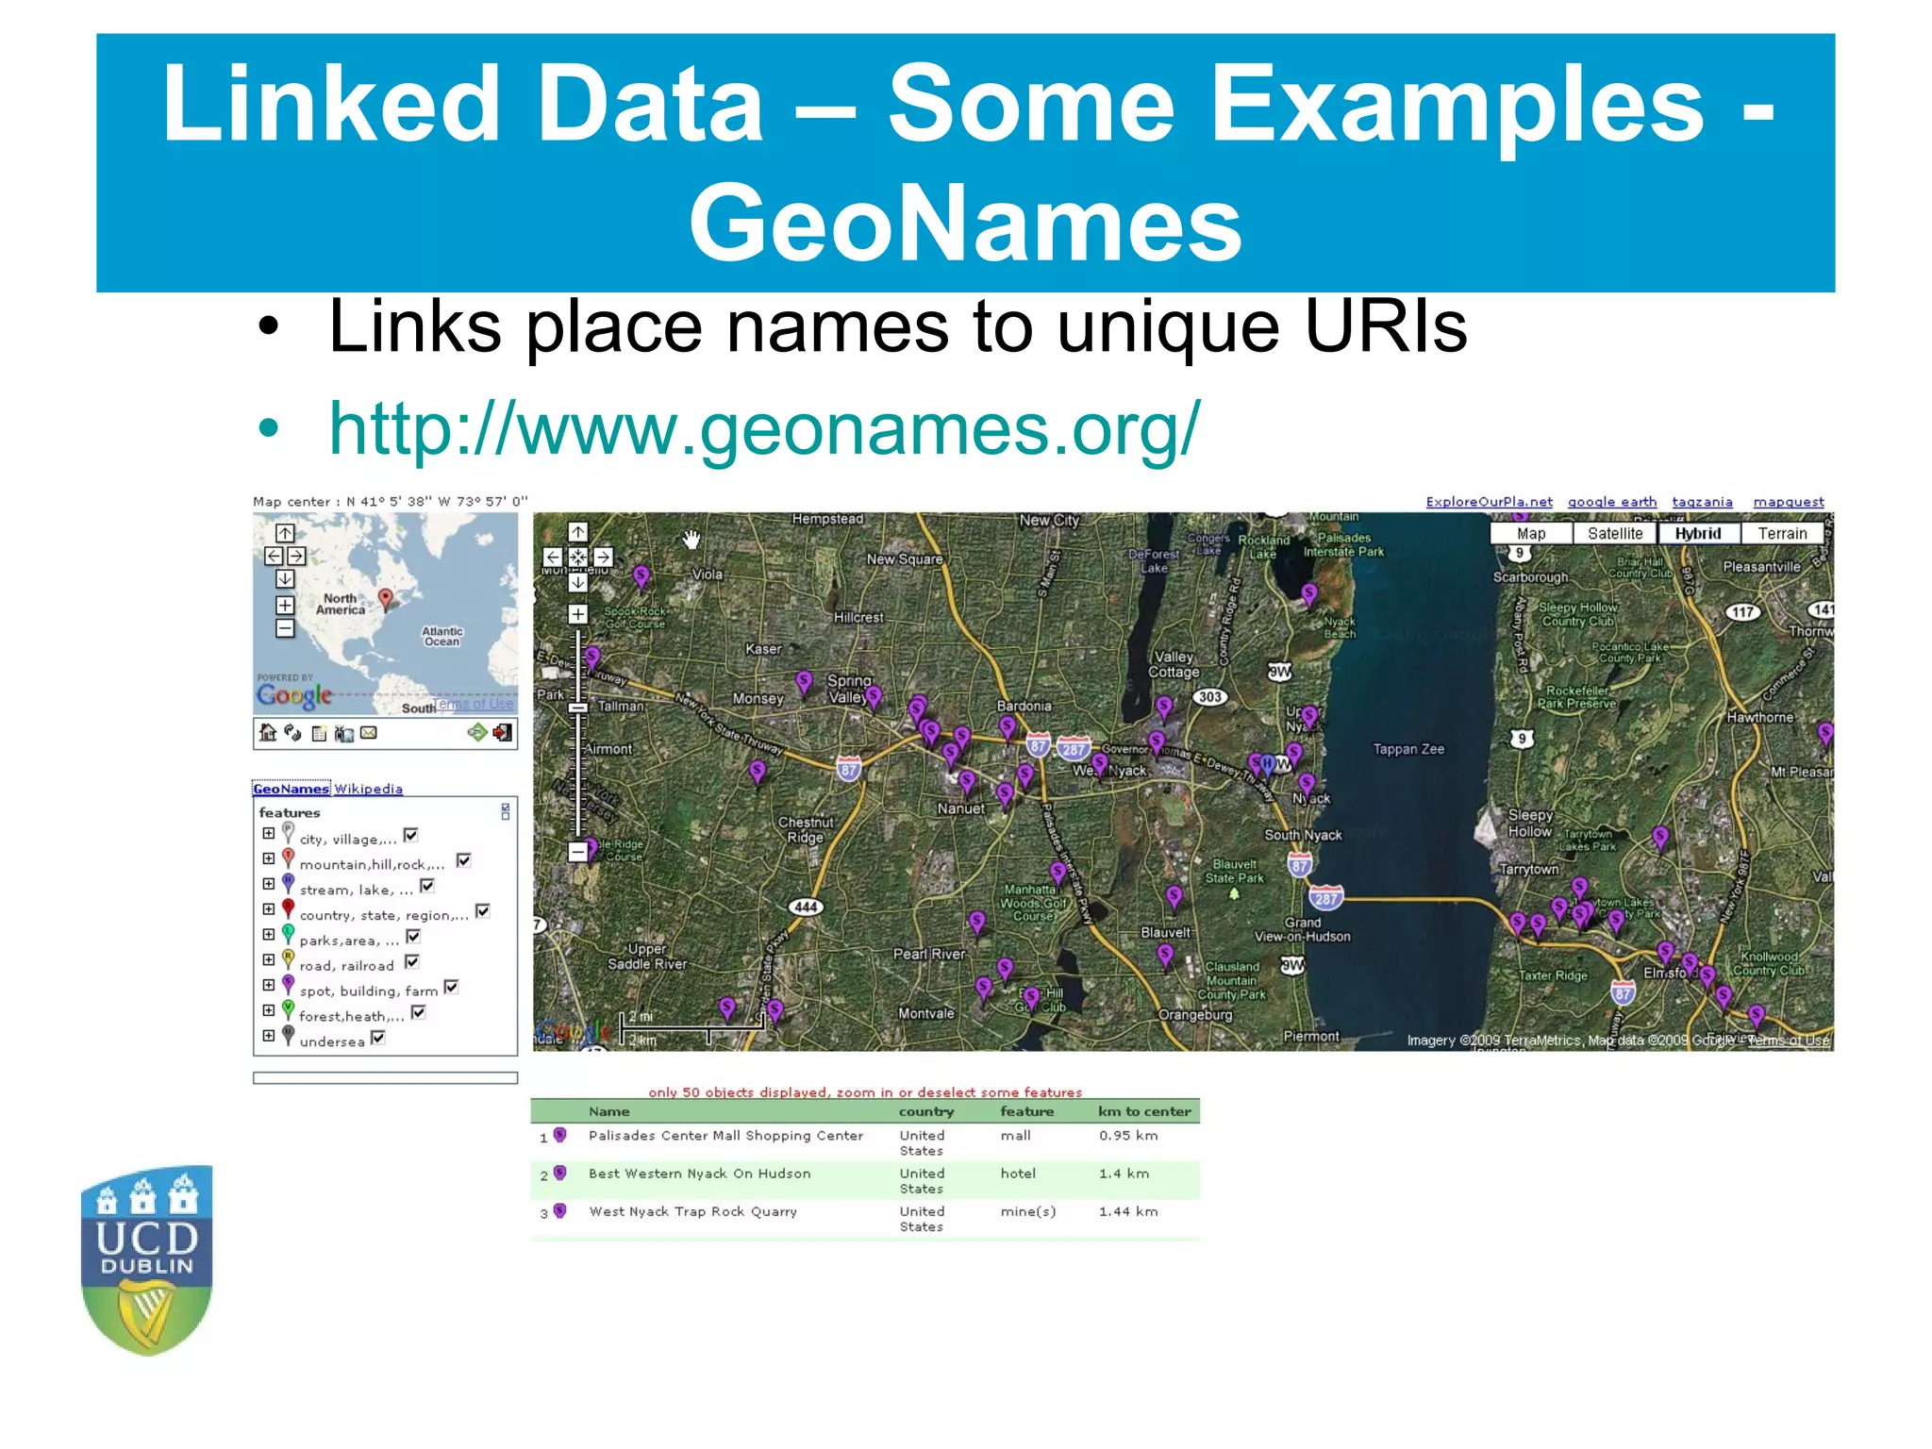Click the envelope mail icon

369,732
